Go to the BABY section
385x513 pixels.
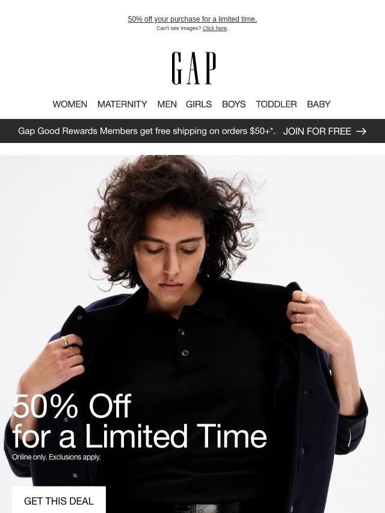tap(318, 104)
